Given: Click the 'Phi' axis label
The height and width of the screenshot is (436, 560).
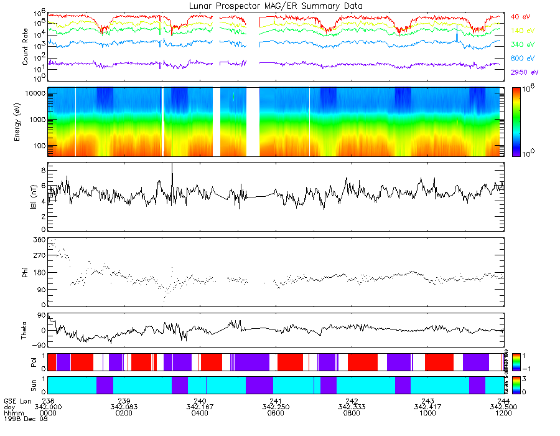Looking at the screenshot, I should tap(25, 272).
